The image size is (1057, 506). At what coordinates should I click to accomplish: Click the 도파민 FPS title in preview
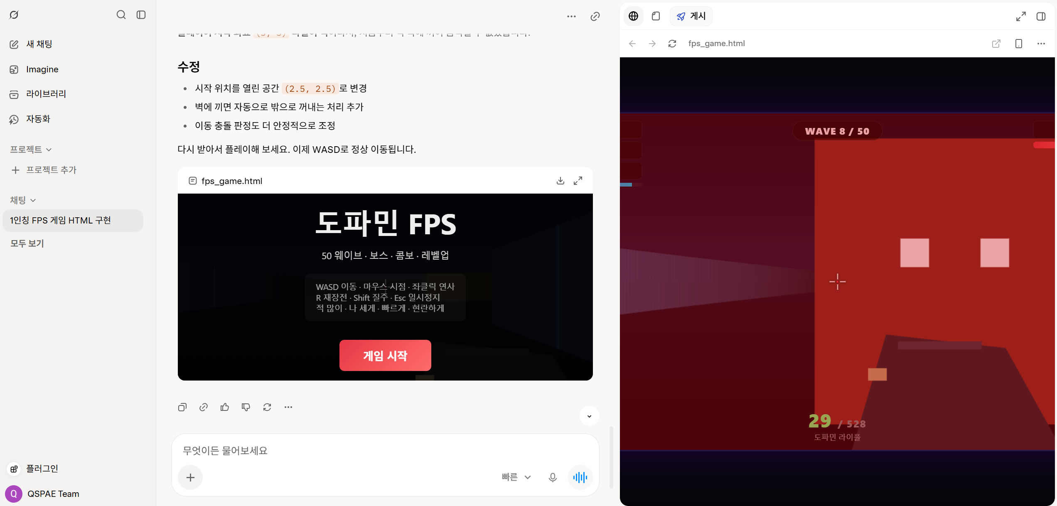pos(385,224)
